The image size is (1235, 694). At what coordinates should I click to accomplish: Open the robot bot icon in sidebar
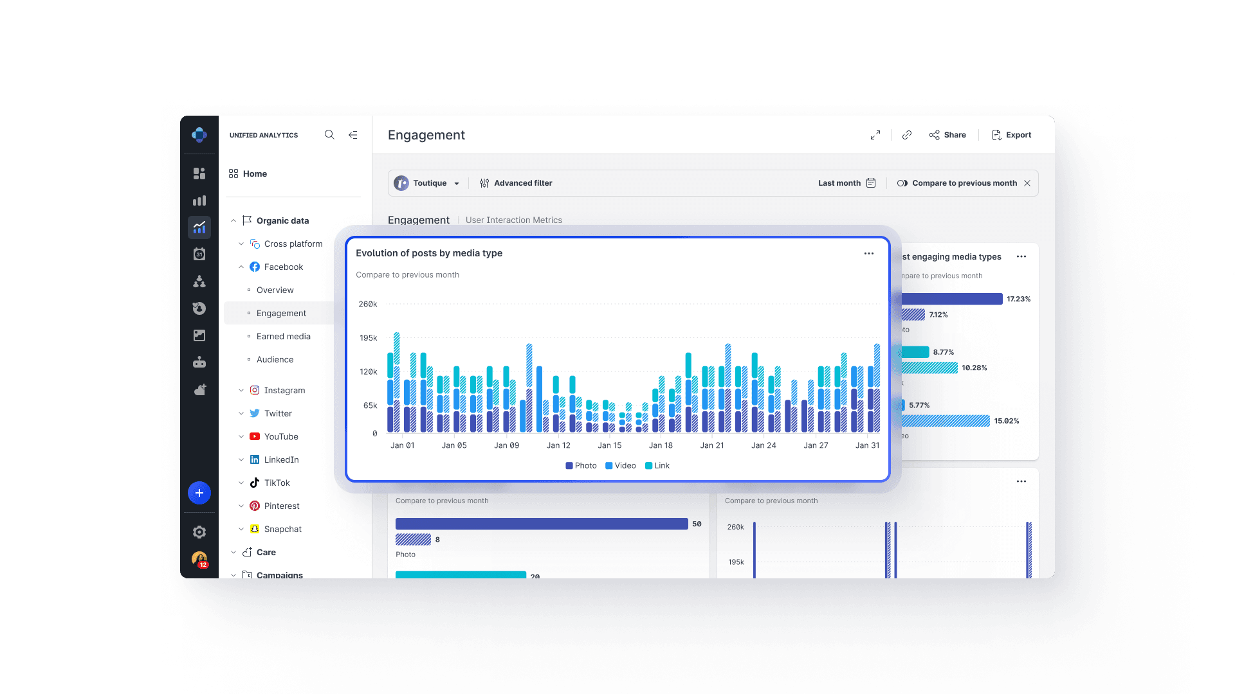199,362
